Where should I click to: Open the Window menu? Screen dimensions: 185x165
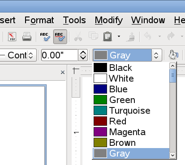pos(148,20)
